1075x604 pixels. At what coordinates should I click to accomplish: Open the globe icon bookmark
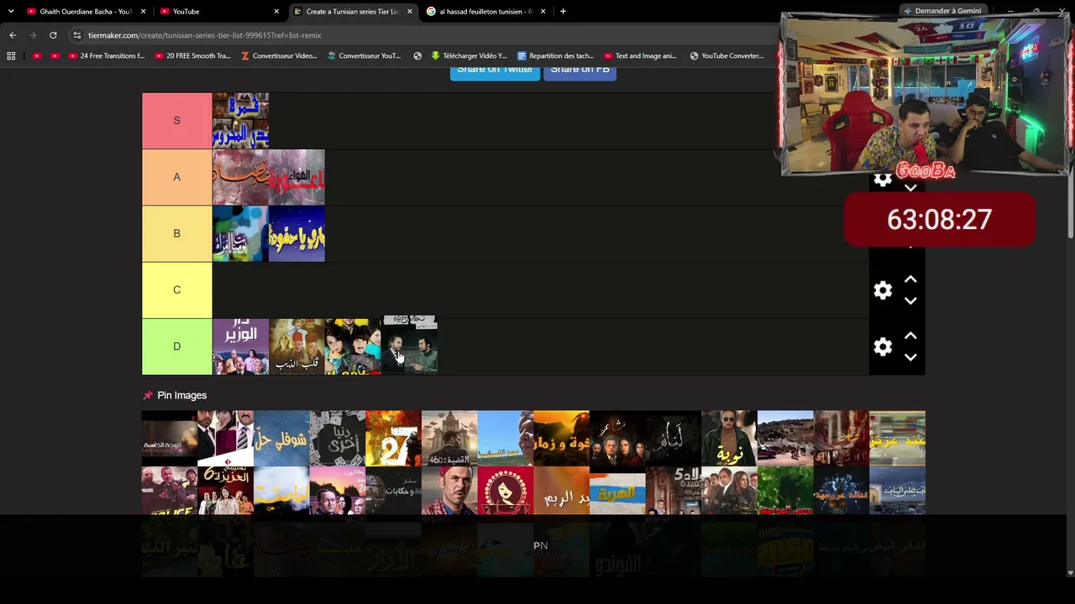[417, 56]
